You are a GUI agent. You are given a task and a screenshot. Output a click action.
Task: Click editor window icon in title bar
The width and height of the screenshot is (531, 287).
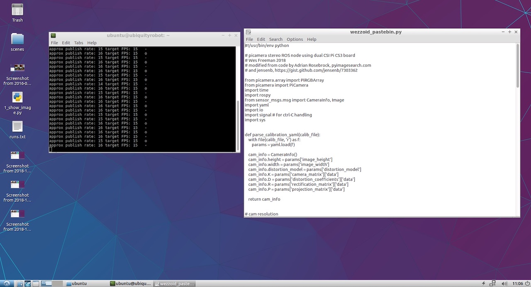(x=248, y=32)
